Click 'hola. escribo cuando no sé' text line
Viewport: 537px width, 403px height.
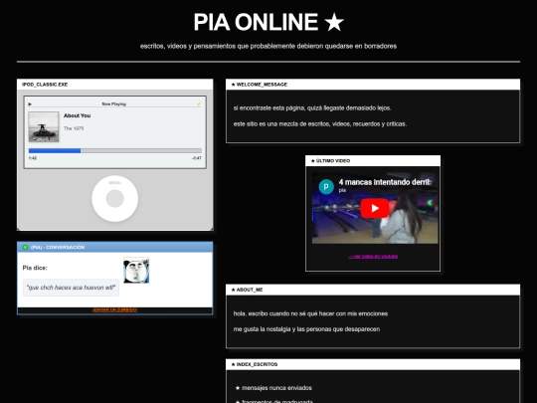(310, 313)
